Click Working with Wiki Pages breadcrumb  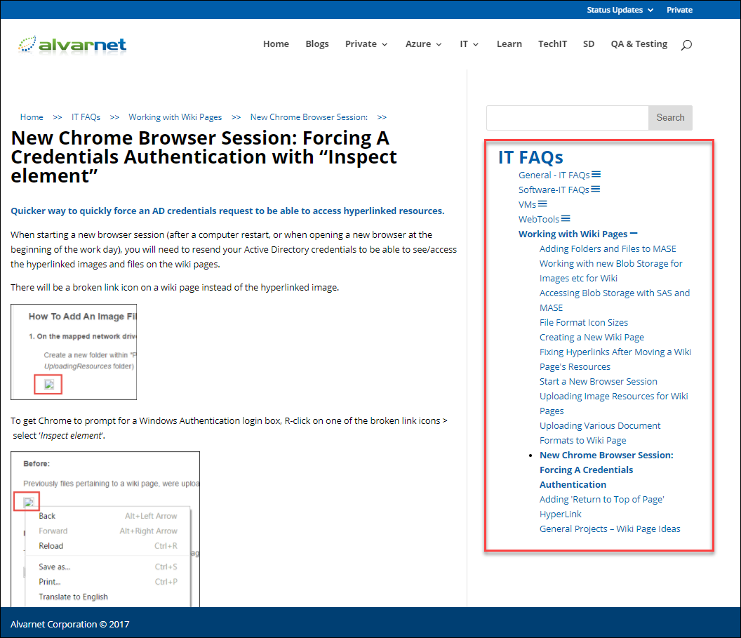175,117
